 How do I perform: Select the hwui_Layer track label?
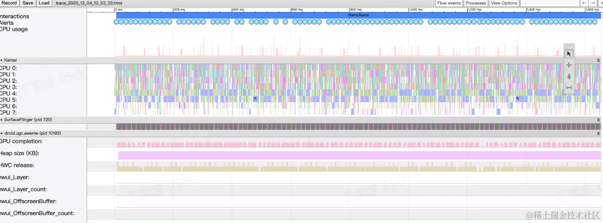coord(14,177)
